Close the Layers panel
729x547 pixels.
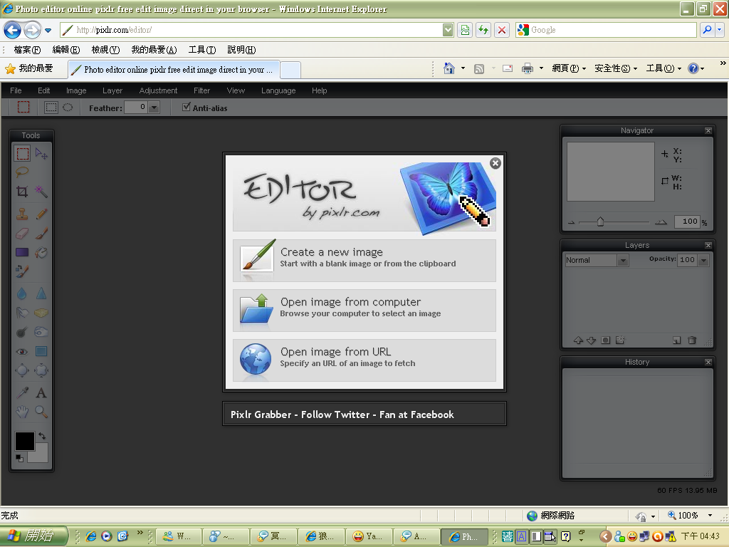(x=708, y=245)
